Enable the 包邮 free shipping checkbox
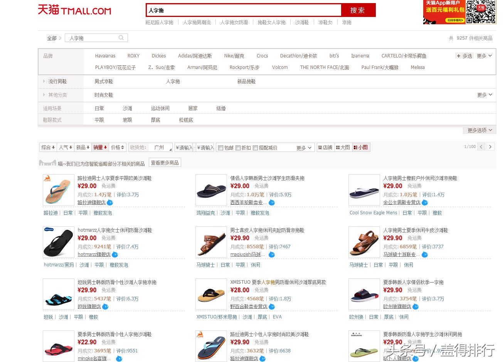The image size is (503, 362). (x=220, y=147)
